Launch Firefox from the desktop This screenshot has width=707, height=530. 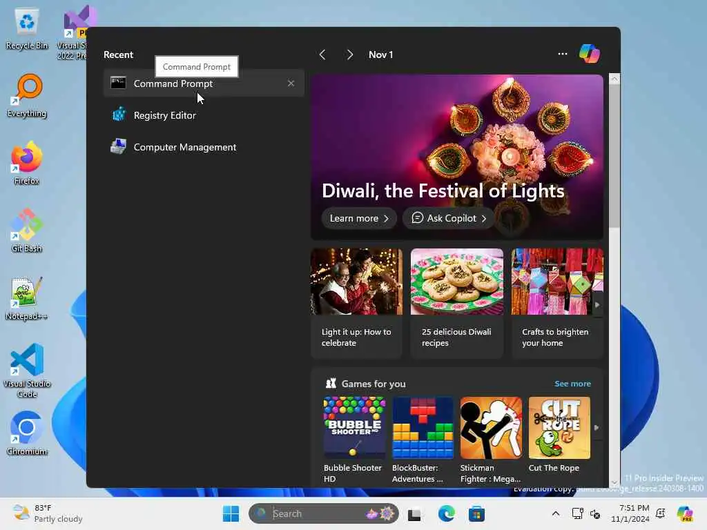[27, 163]
